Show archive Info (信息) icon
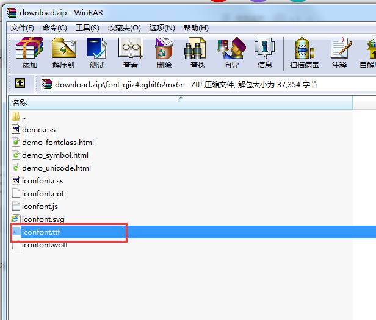This screenshot has height=320, width=376. 265,48
